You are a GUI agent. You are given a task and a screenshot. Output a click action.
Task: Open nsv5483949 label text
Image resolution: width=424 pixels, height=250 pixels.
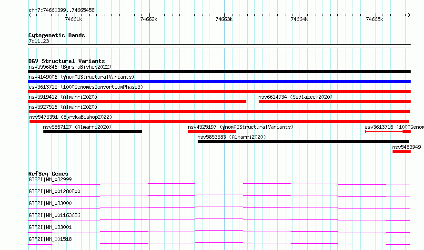click(x=406, y=147)
